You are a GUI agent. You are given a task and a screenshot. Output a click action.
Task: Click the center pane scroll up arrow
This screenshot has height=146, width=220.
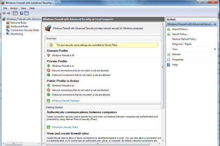(163, 24)
